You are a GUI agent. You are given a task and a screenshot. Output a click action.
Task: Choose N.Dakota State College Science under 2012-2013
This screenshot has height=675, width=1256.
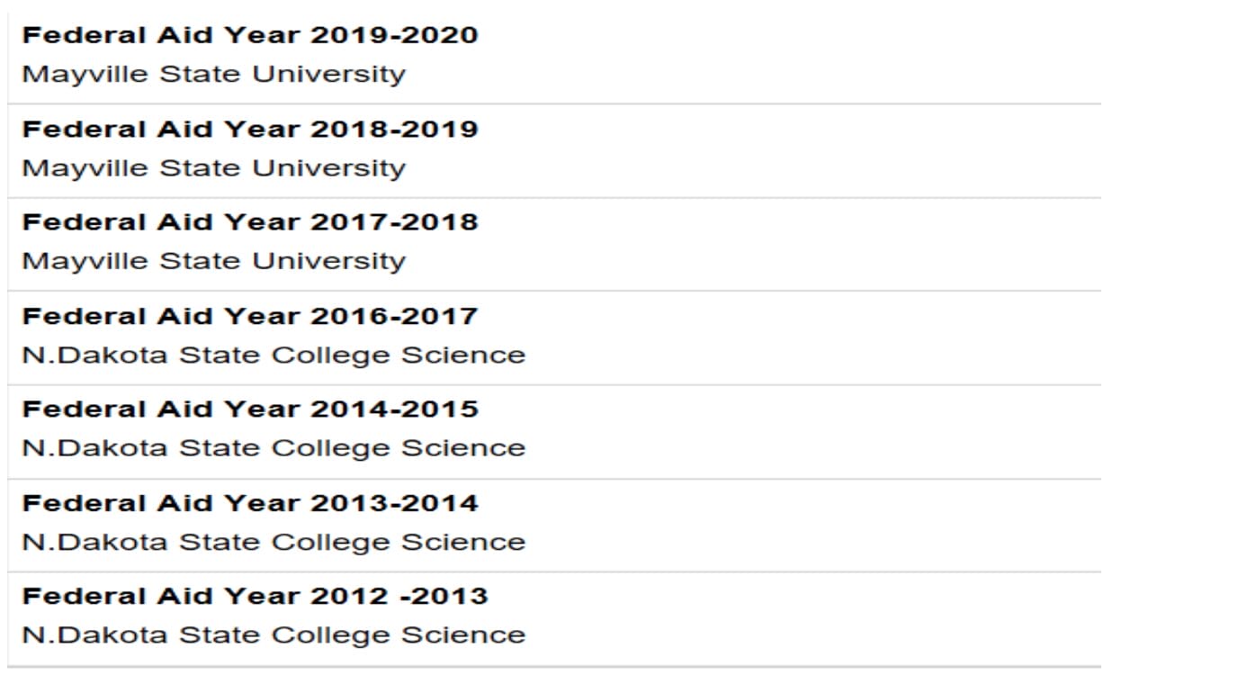(x=273, y=634)
